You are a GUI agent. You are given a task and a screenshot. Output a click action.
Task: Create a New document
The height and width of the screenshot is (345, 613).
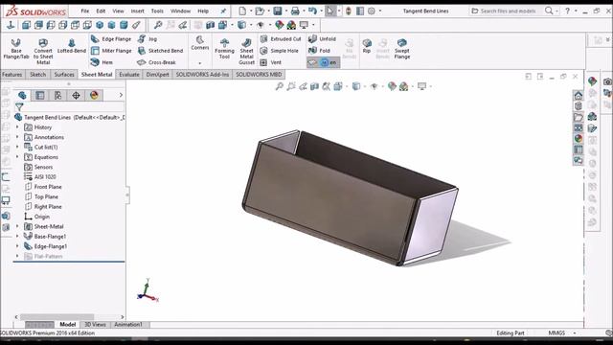pos(242,11)
